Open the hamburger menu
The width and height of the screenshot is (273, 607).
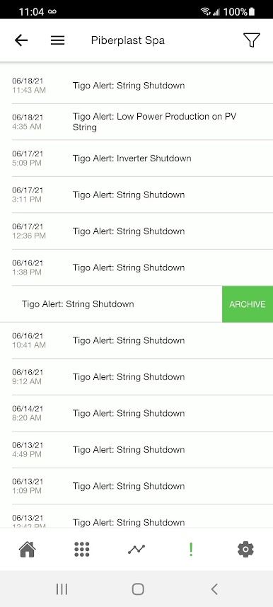58,40
